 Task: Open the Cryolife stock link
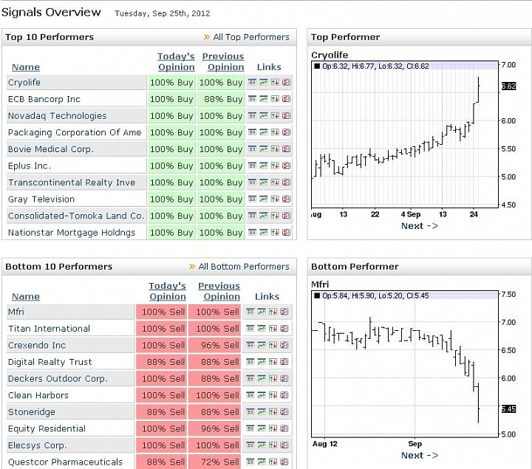24,83
